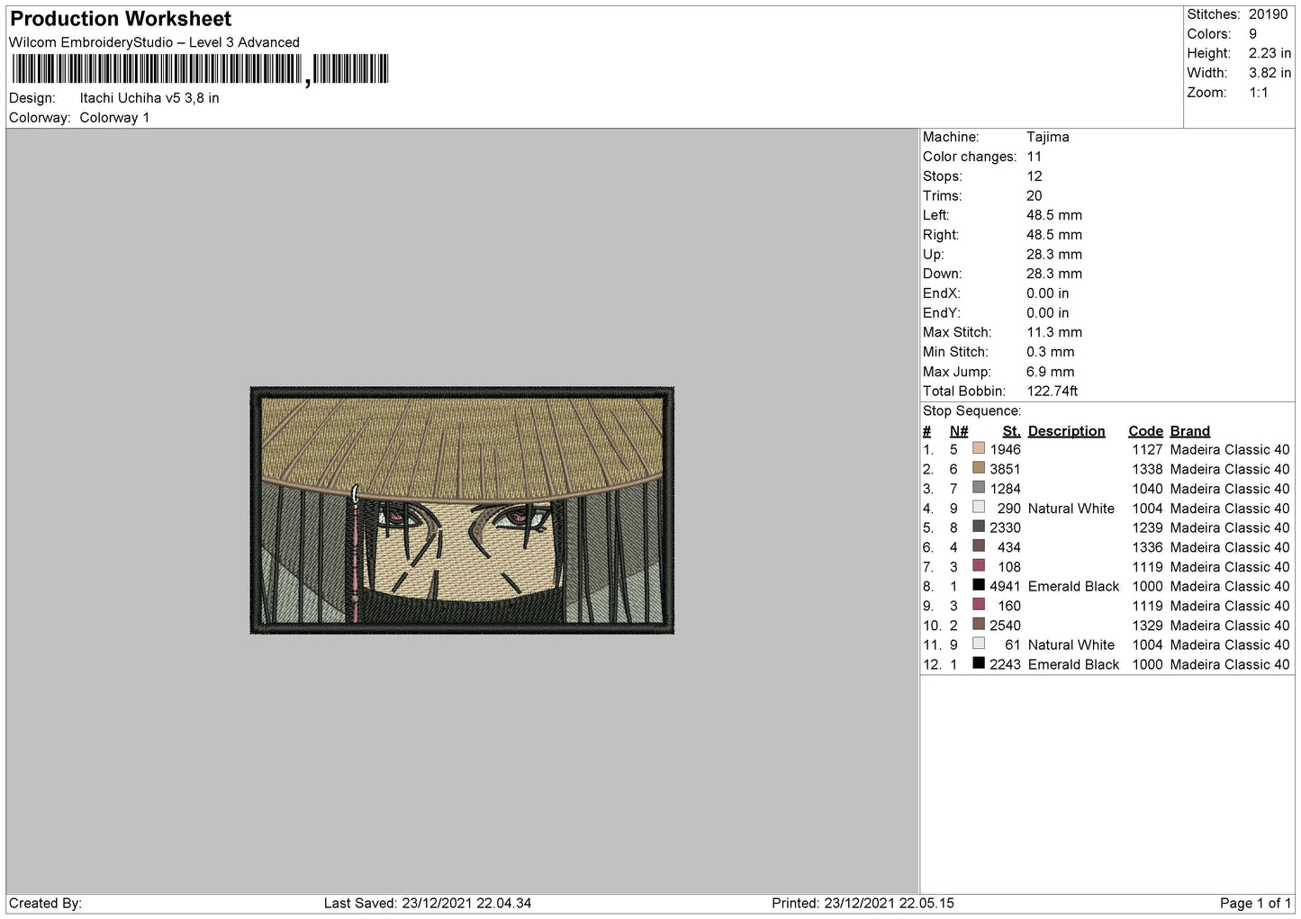The height and width of the screenshot is (919, 1301).
Task: Click 'Wilcom EmbroideryStudio – Level 3 Advanced' text
Action: click(x=154, y=42)
